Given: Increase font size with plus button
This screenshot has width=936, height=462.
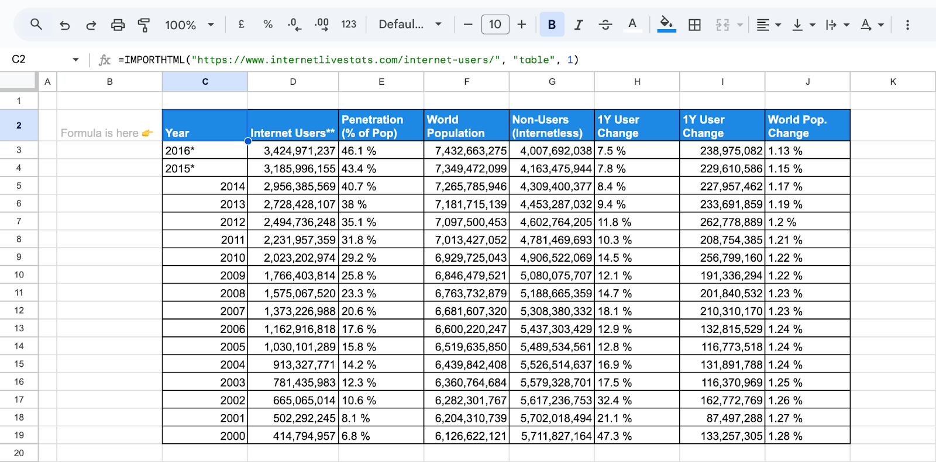Looking at the screenshot, I should [522, 25].
